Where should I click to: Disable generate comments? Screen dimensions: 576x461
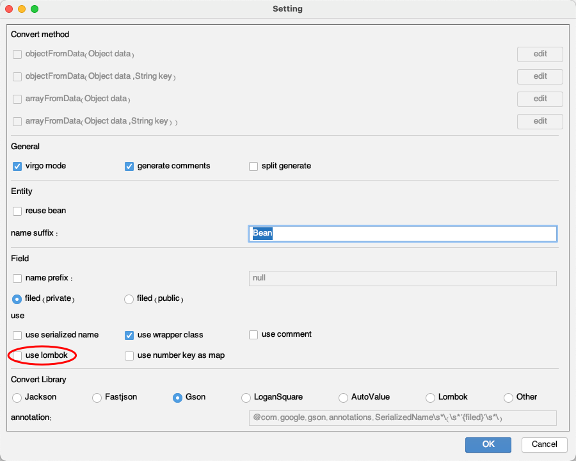[129, 166]
